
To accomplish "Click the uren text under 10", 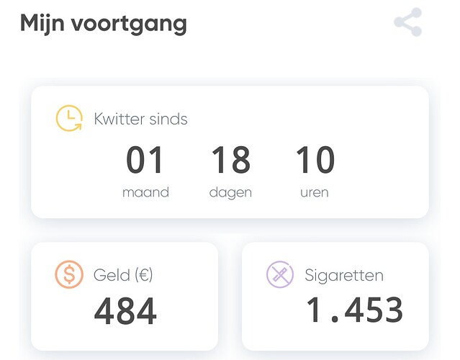I will tap(315, 193).
